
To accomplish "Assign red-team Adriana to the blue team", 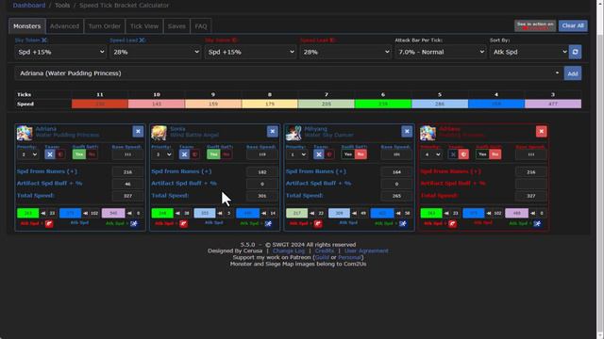I will pos(453,154).
